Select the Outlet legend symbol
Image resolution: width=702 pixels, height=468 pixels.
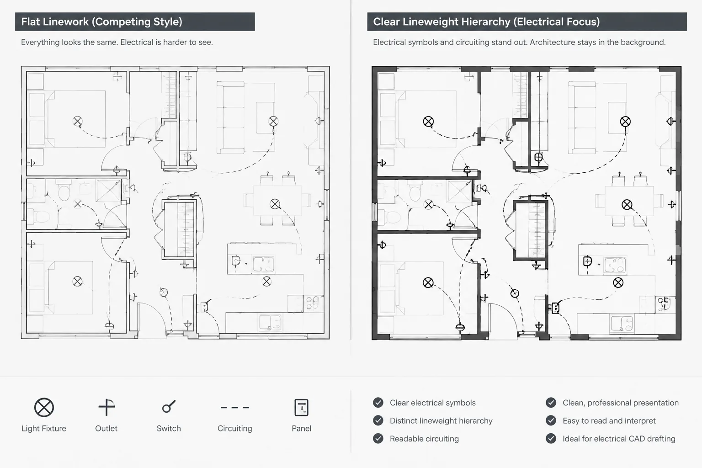point(106,407)
